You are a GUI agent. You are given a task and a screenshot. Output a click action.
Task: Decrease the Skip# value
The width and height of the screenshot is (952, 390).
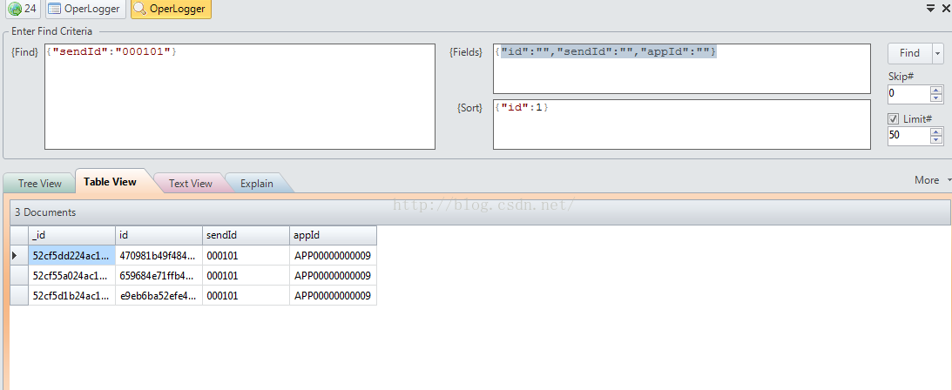tap(937, 97)
